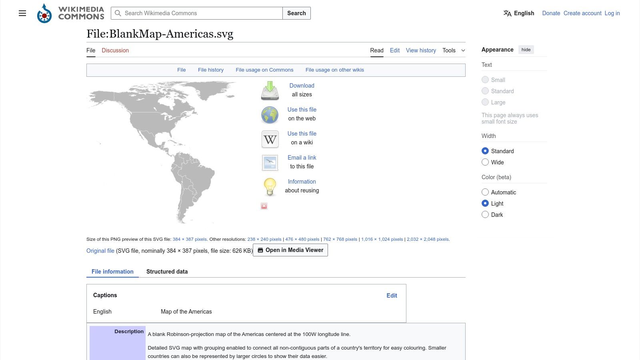Screen dimensions: 640x360
Task: Click the globe icon for web use
Action: click(x=270, y=115)
